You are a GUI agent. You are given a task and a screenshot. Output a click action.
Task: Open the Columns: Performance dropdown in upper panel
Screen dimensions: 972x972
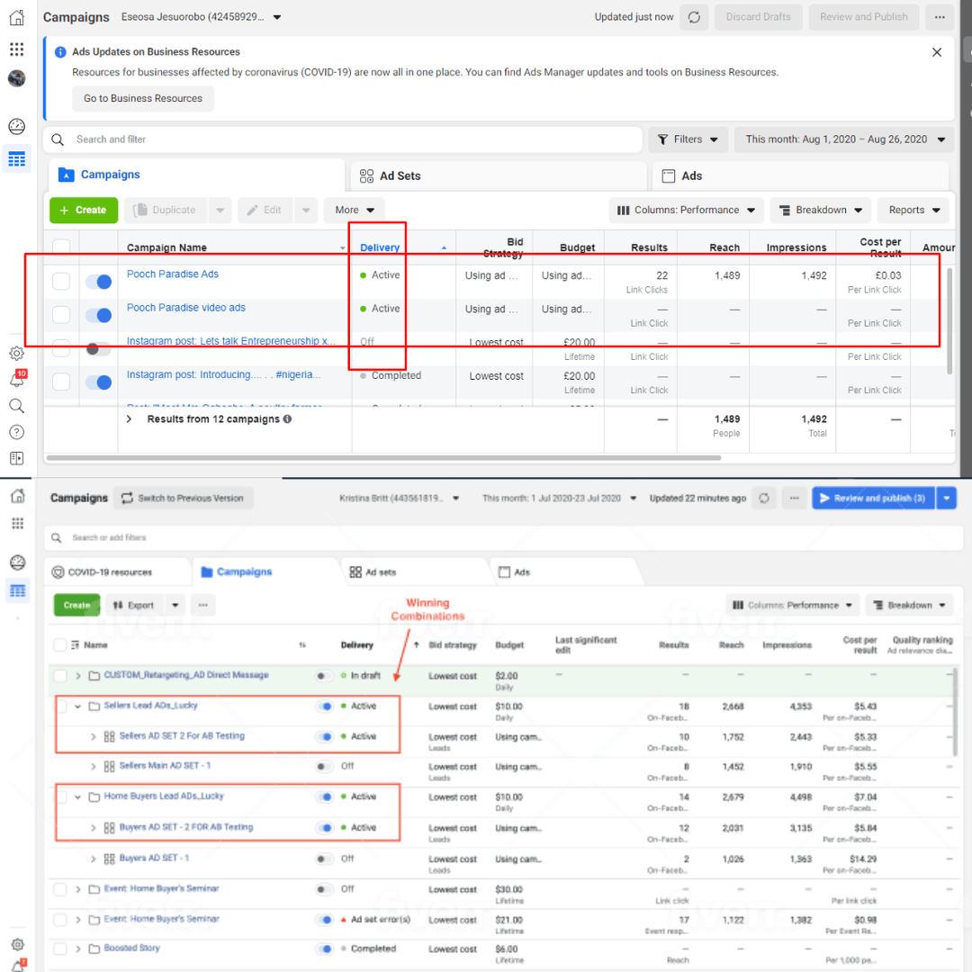point(686,210)
